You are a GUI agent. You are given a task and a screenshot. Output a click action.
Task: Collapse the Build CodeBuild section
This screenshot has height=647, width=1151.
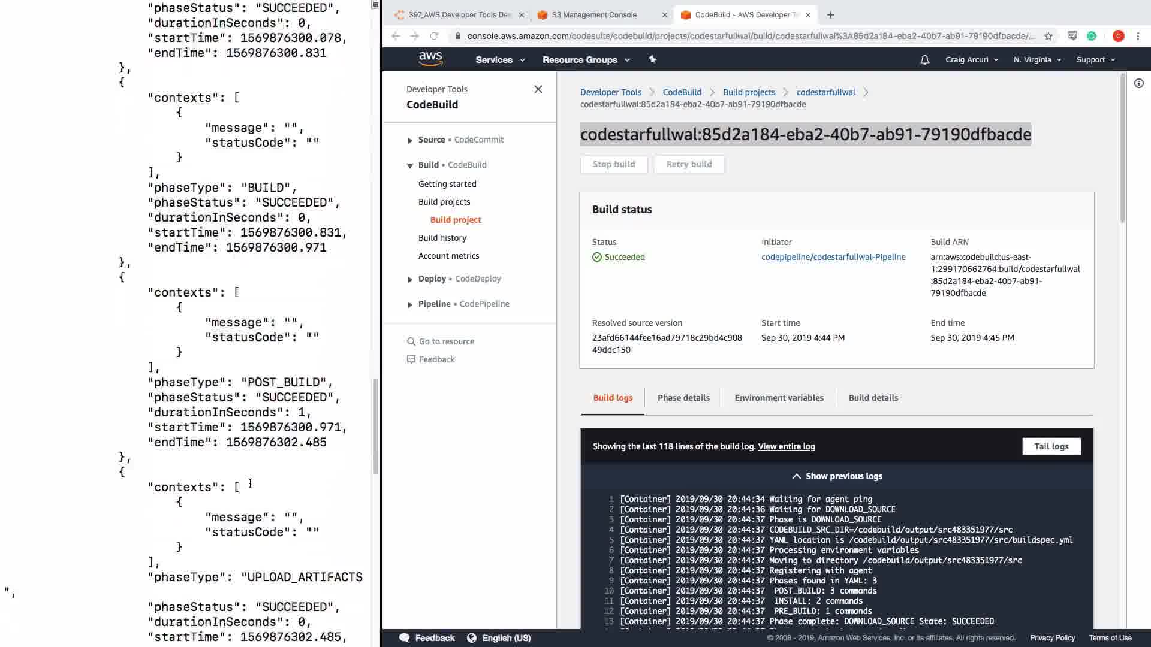pyautogui.click(x=409, y=165)
